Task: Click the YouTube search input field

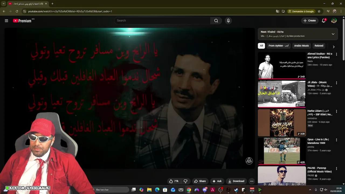Action: [163, 21]
